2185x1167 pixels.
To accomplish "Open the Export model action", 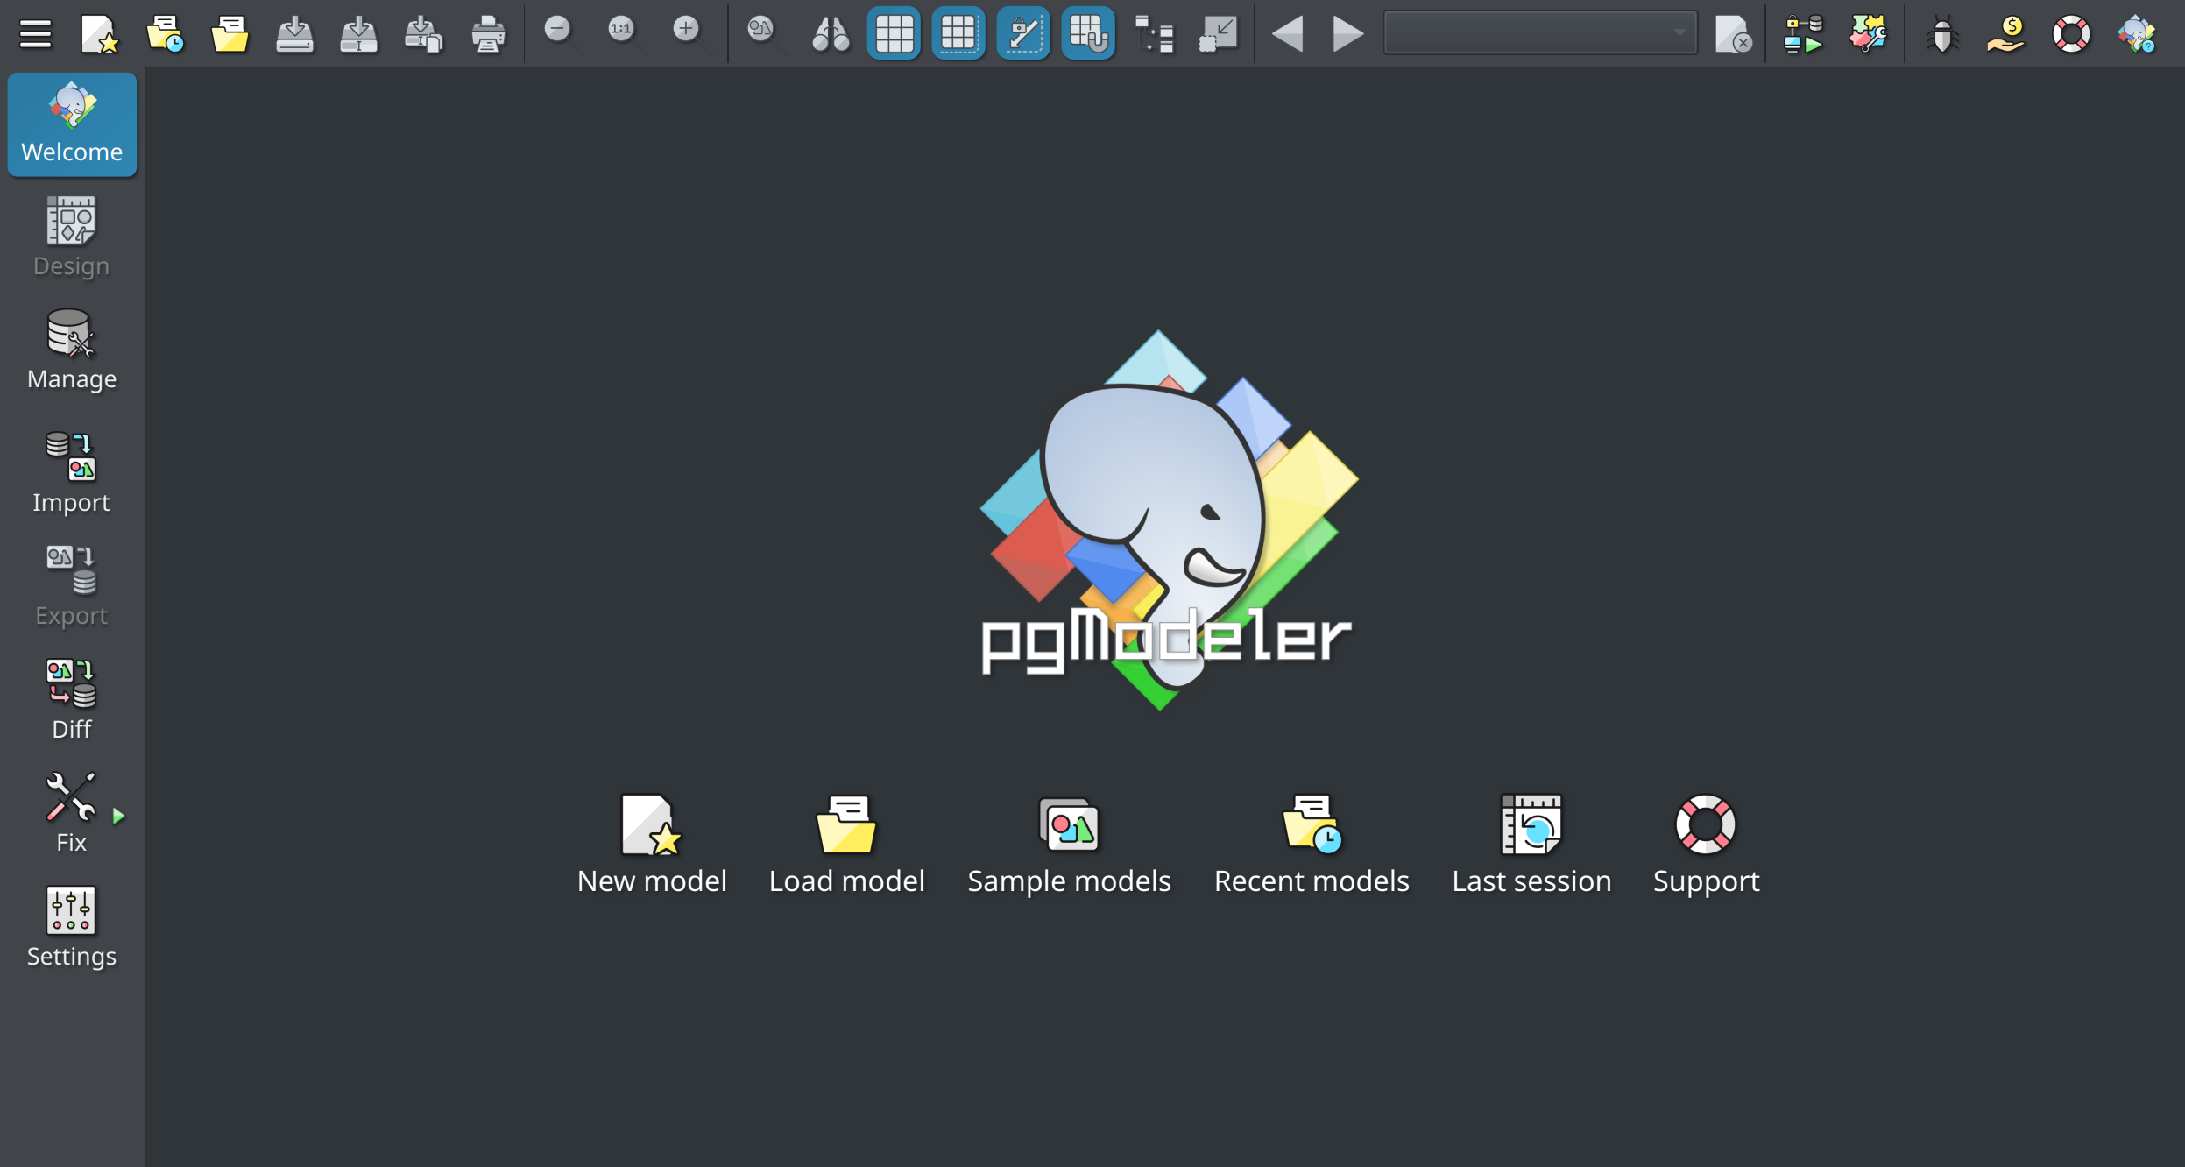I will [x=72, y=587].
